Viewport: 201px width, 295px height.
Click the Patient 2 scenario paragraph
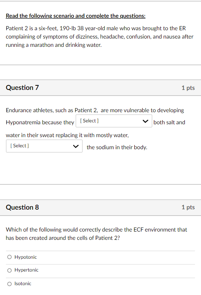(100, 37)
